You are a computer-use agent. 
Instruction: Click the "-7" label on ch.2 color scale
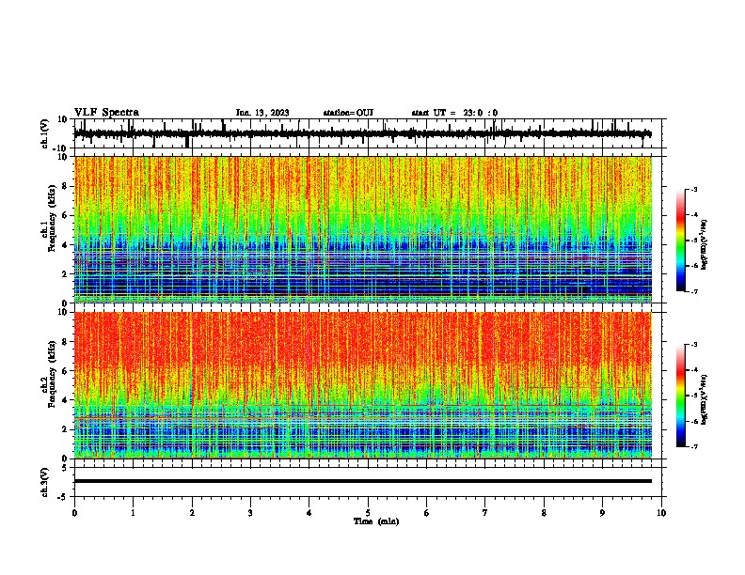693,446
